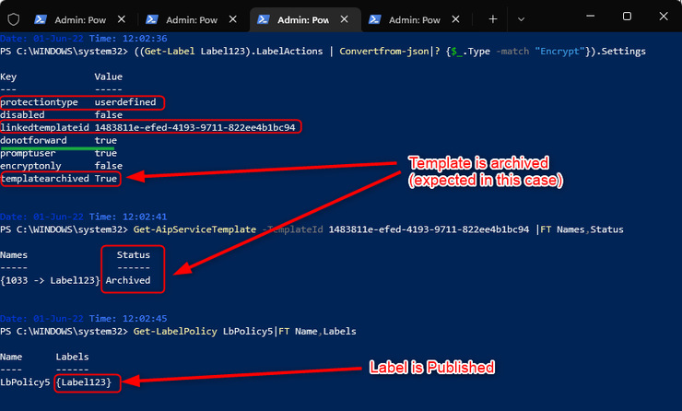Click the timestamp '12:02:45'

coord(145,318)
